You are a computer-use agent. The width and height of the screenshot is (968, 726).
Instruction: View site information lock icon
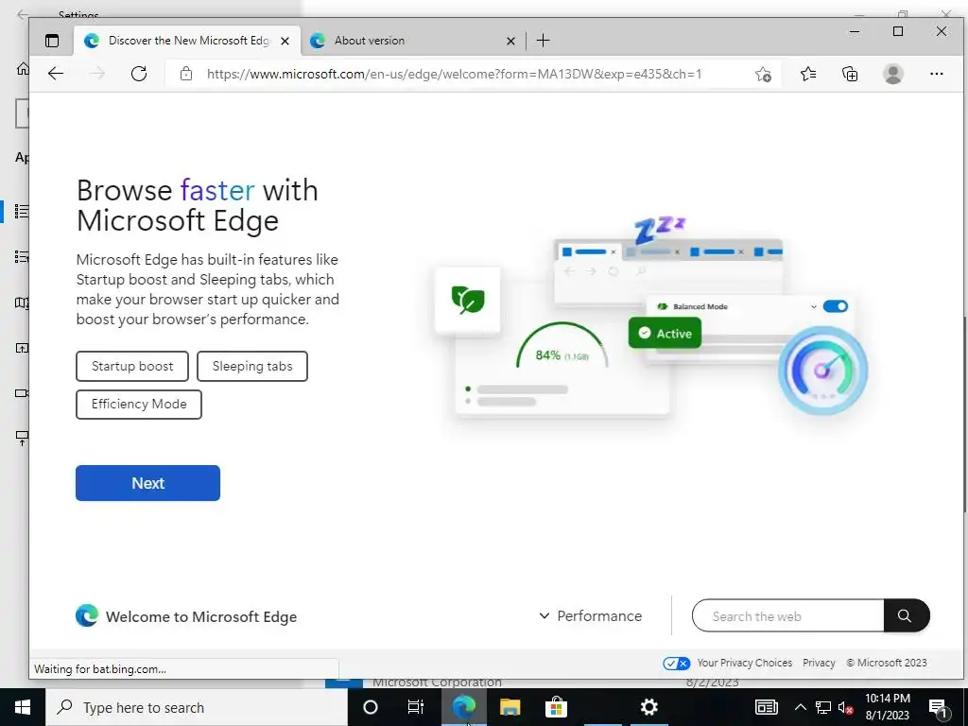(186, 74)
